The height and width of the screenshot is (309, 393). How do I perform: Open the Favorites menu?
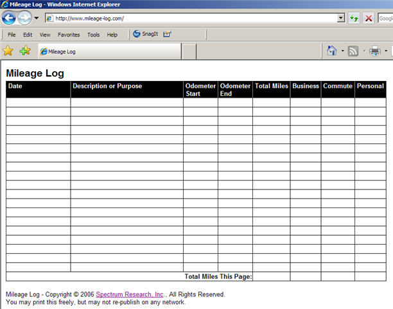69,35
